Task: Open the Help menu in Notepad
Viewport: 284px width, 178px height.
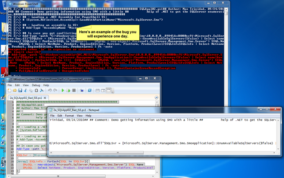Action: (x=88, y=116)
